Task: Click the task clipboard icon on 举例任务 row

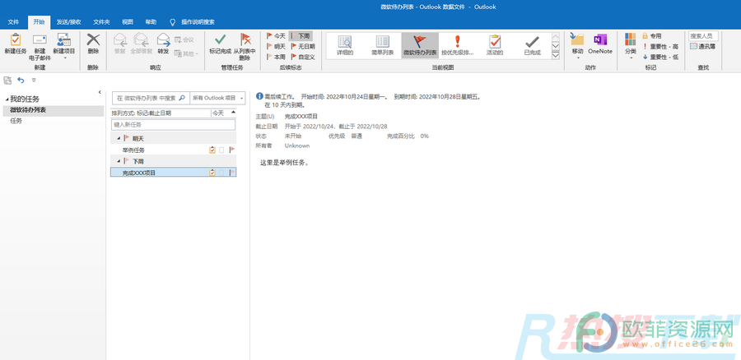Action: (212, 150)
